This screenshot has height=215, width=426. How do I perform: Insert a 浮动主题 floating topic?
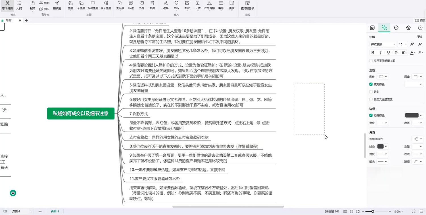(x=93, y=6)
